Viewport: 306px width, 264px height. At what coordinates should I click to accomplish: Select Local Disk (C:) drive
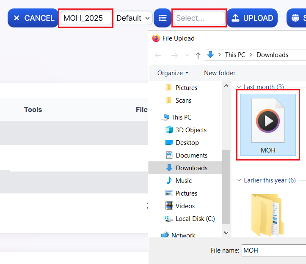(195, 218)
